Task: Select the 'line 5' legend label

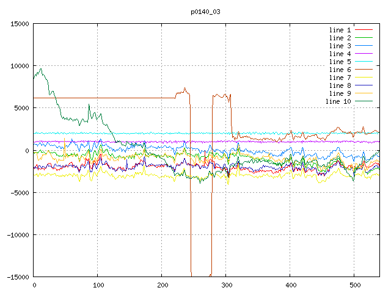Action: pos(340,62)
